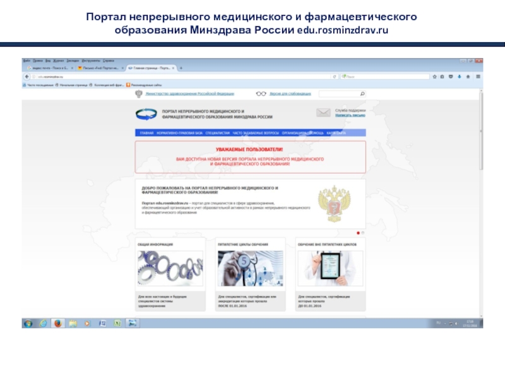Click the 'RU' language indicator in tray
Screen dimensions: 505x378
(438, 323)
